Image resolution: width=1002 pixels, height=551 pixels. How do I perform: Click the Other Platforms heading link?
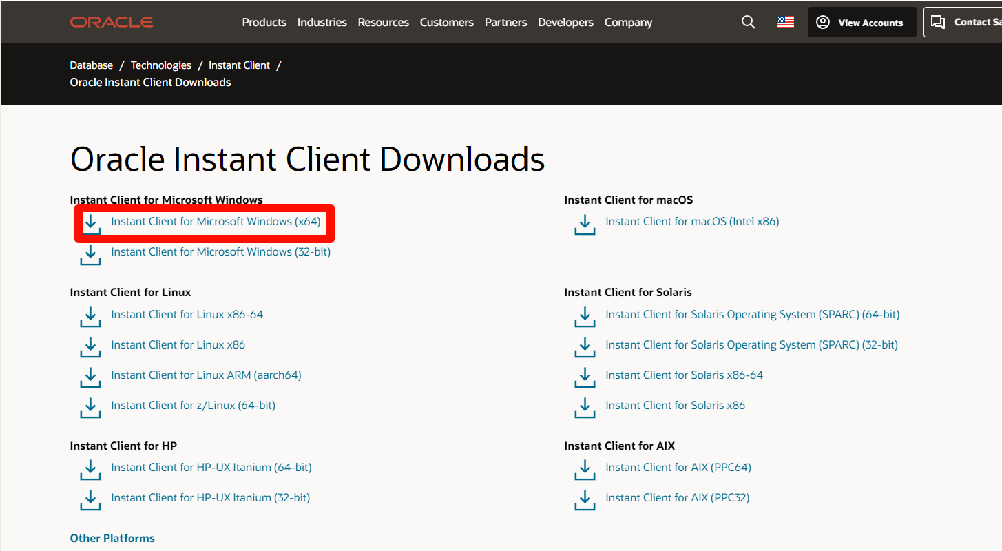point(112,539)
